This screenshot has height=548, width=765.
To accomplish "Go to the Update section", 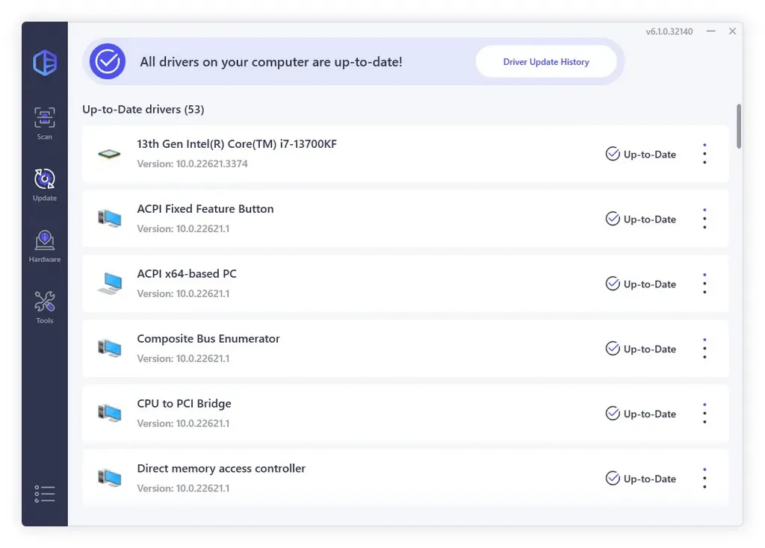I will pyautogui.click(x=44, y=184).
